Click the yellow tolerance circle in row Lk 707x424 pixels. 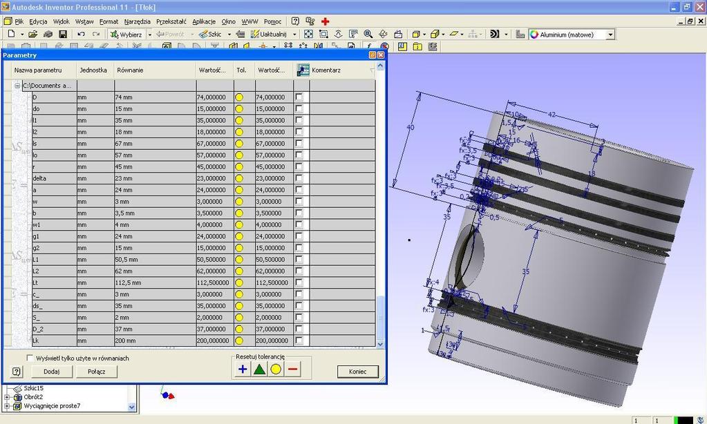coord(239,340)
